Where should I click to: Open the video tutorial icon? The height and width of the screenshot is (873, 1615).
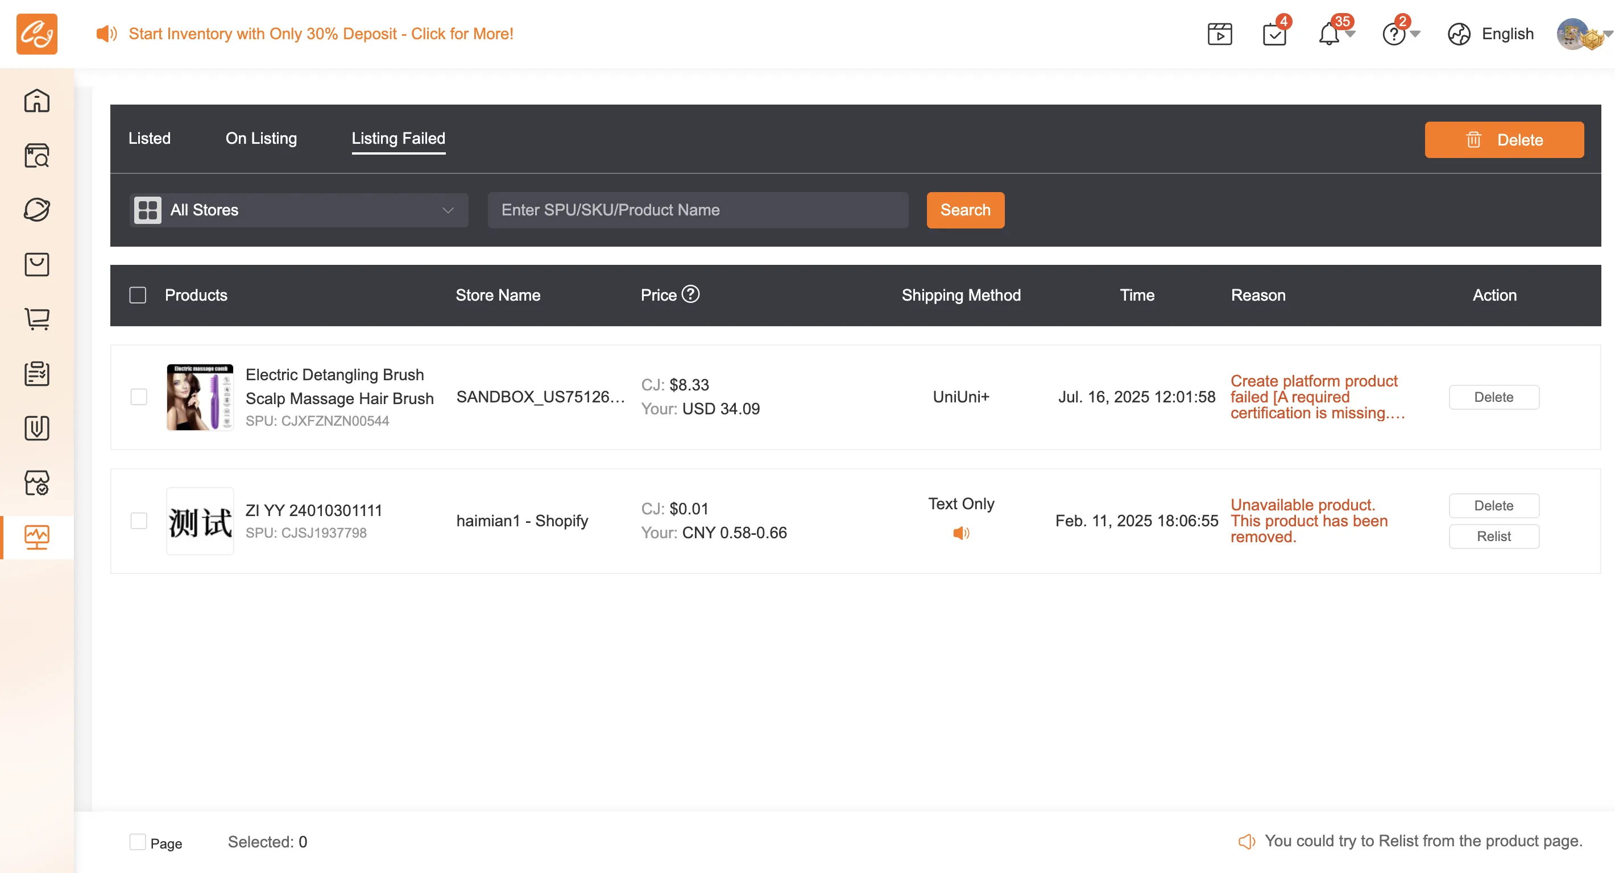[1219, 35]
